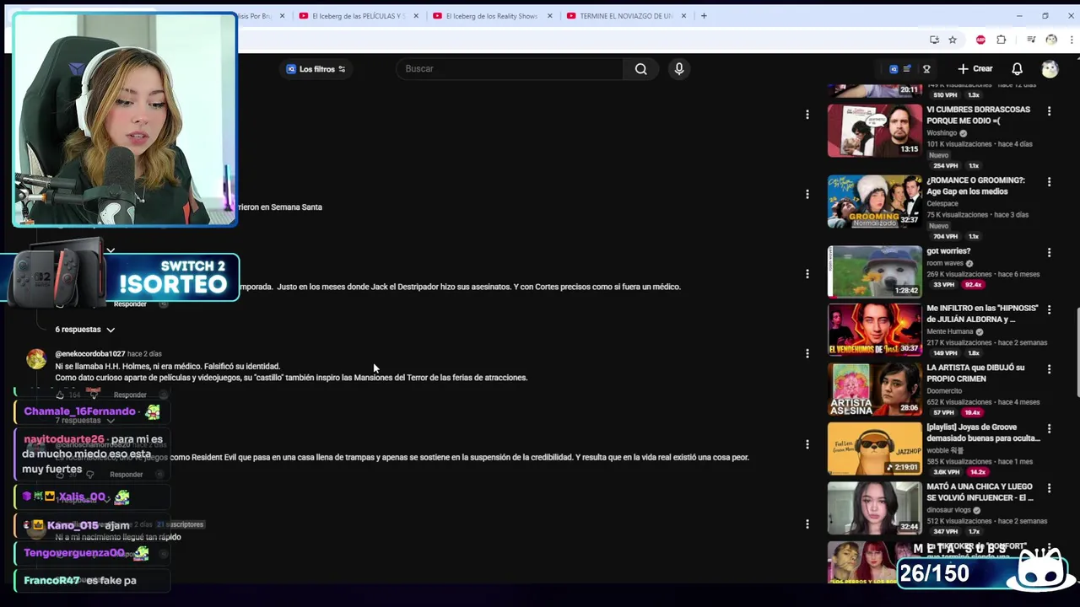Open the ARTISTA ASESINA thumbnail 28:06
The width and height of the screenshot is (1080, 607).
[875, 389]
